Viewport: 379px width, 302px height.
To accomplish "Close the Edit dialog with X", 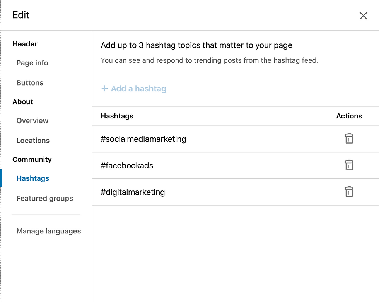I will click(363, 16).
